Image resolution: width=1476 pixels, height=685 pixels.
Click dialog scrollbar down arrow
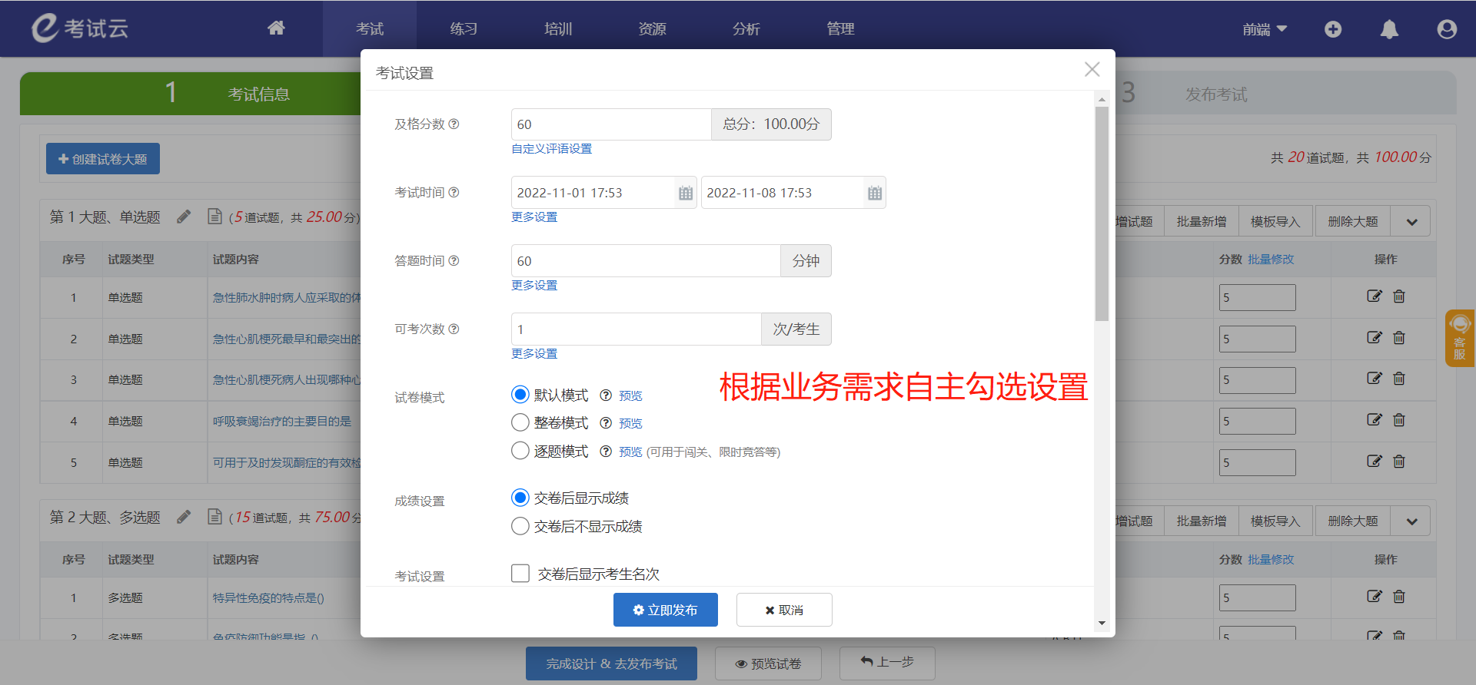coord(1102,623)
